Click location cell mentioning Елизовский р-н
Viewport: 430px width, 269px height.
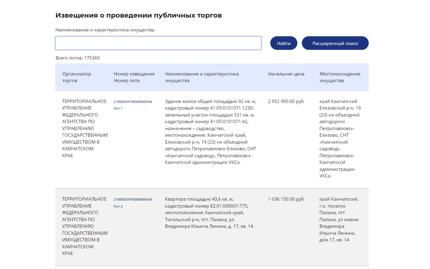(340, 138)
